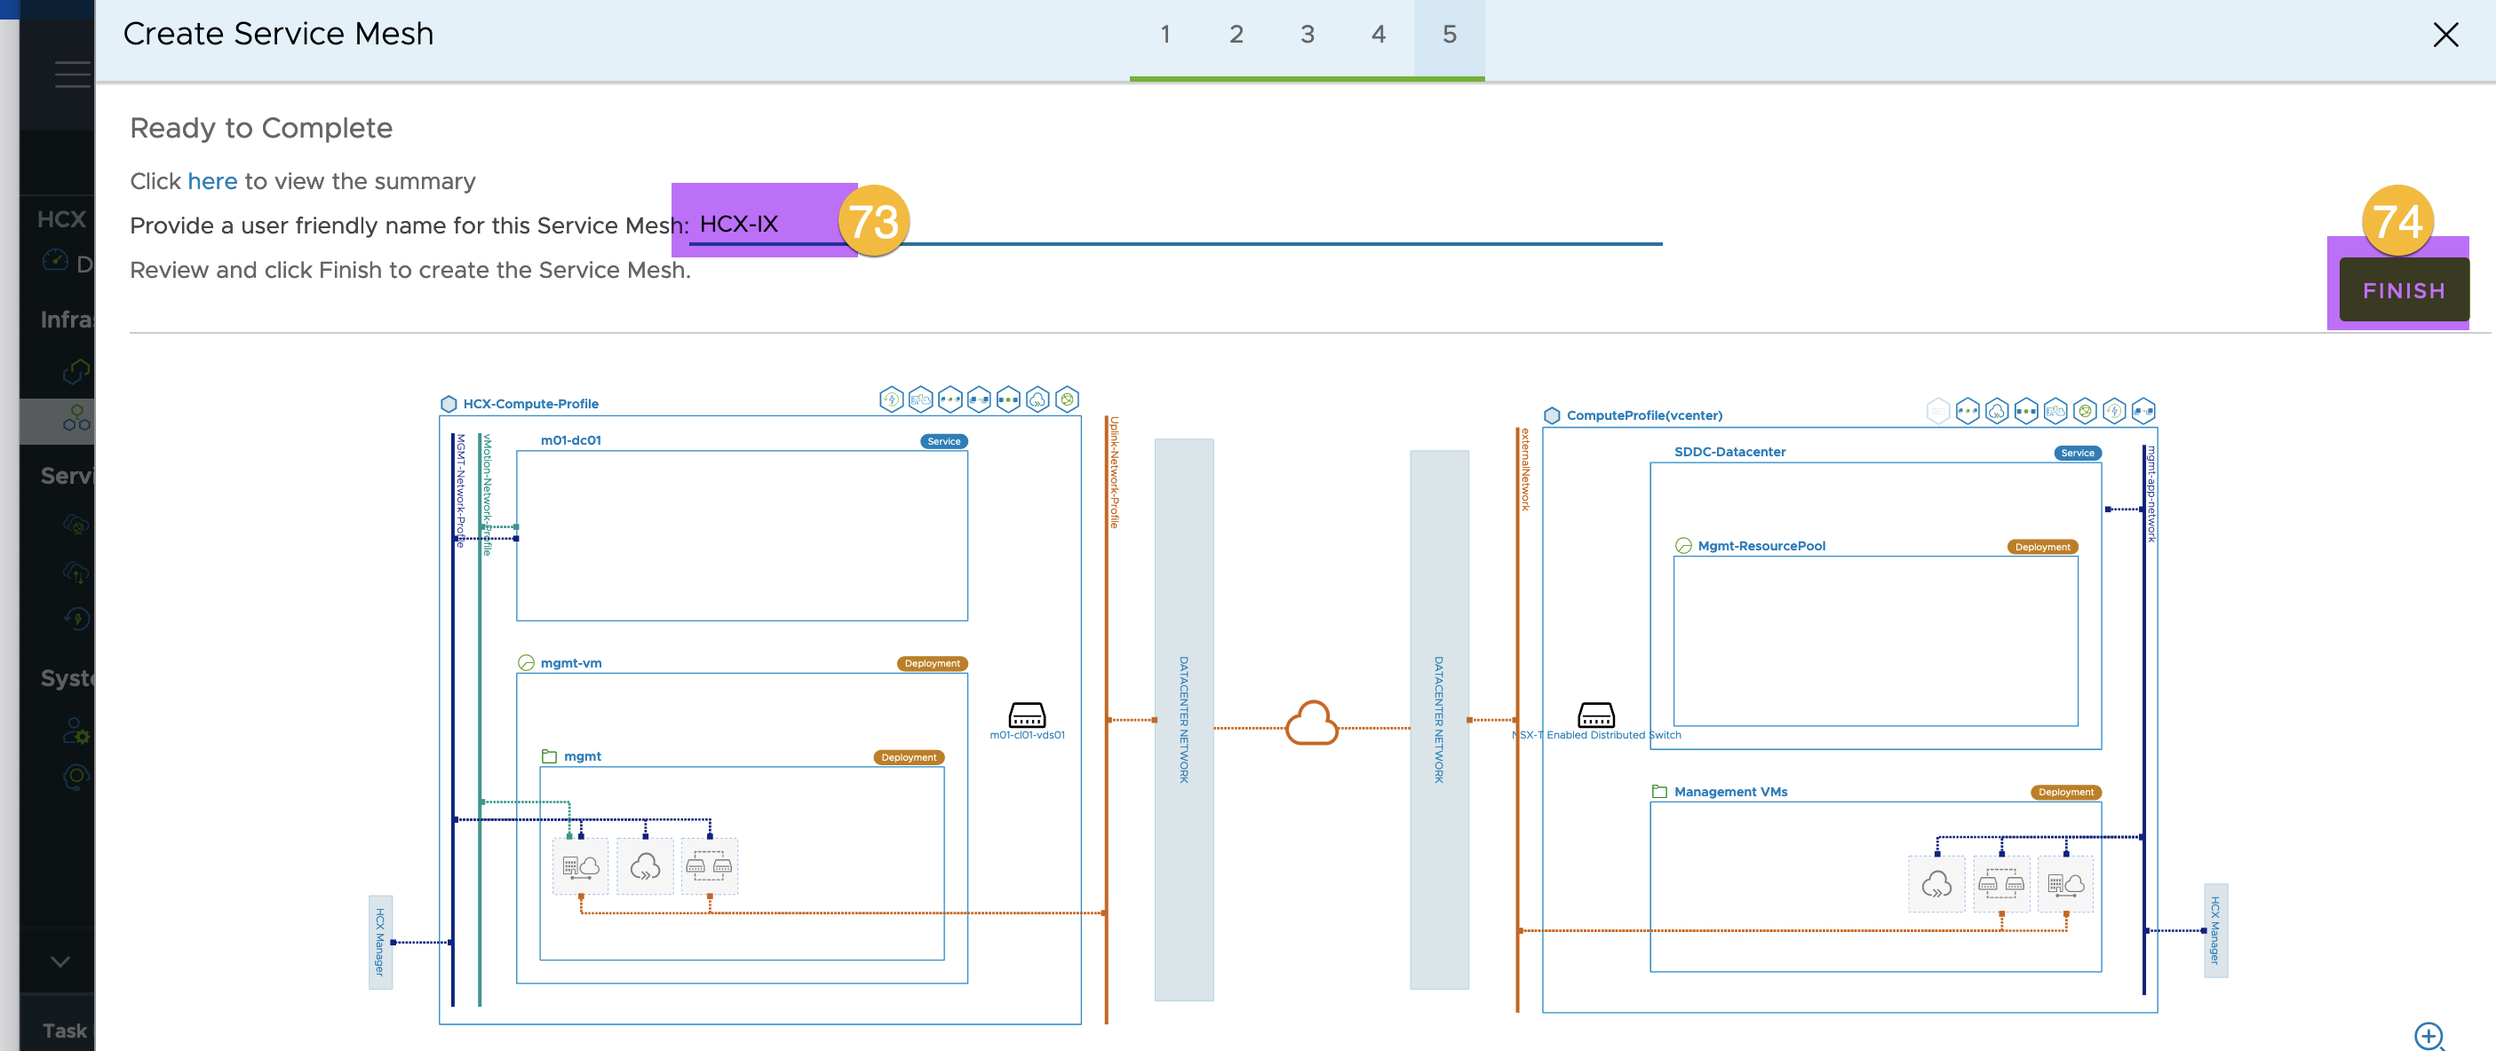Screen dimensions: 2496x1051
Task: Go to wizard step 2
Action: coord(1236,35)
